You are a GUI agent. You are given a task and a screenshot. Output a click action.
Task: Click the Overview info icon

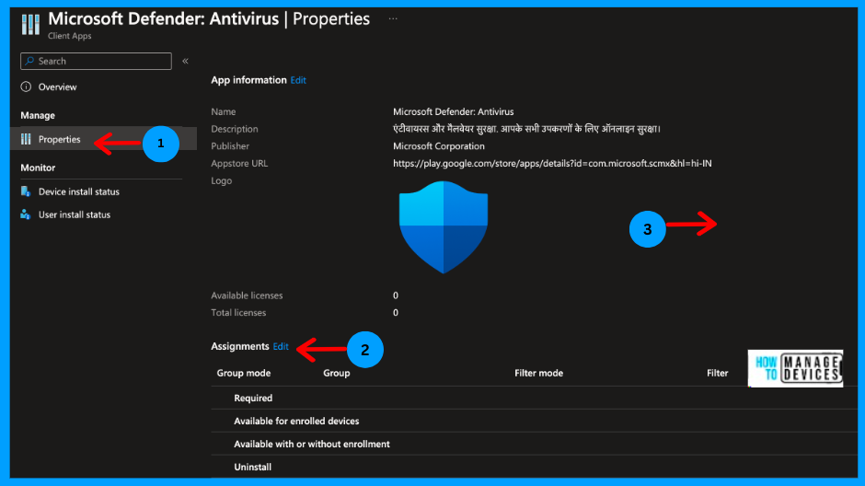pyautogui.click(x=26, y=87)
